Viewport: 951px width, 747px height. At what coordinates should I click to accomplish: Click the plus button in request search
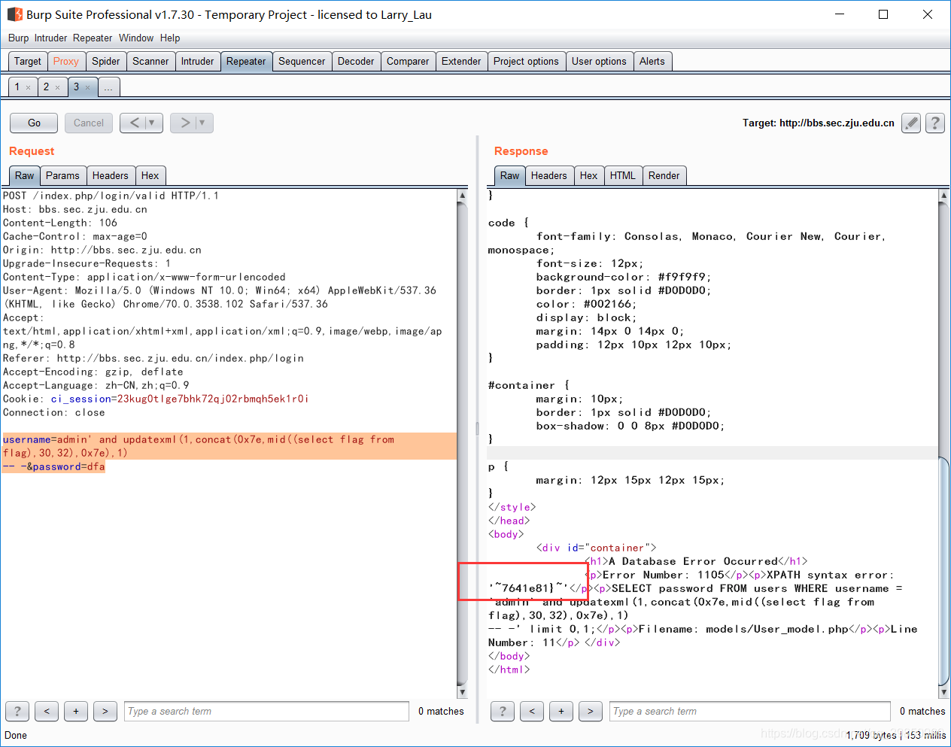[x=76, y=711]
